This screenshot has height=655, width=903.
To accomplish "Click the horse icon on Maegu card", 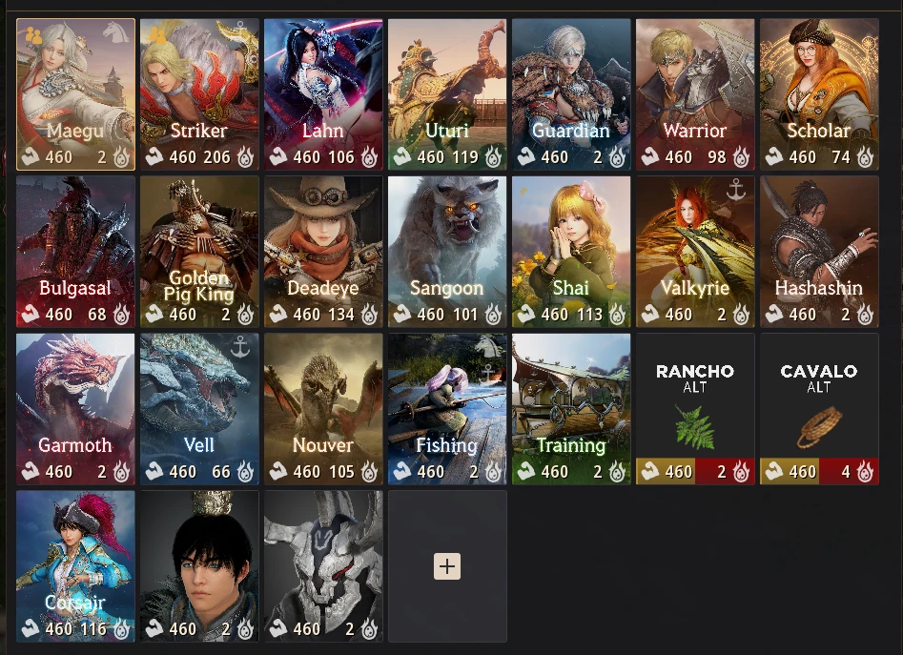I will pos(115,32).
